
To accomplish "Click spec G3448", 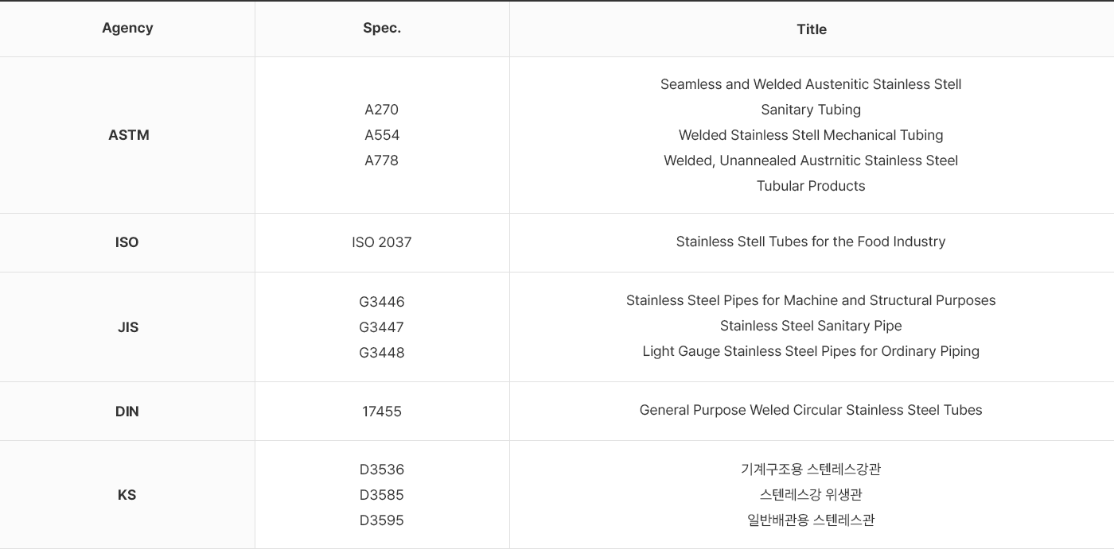I will (x=382, y=353).
